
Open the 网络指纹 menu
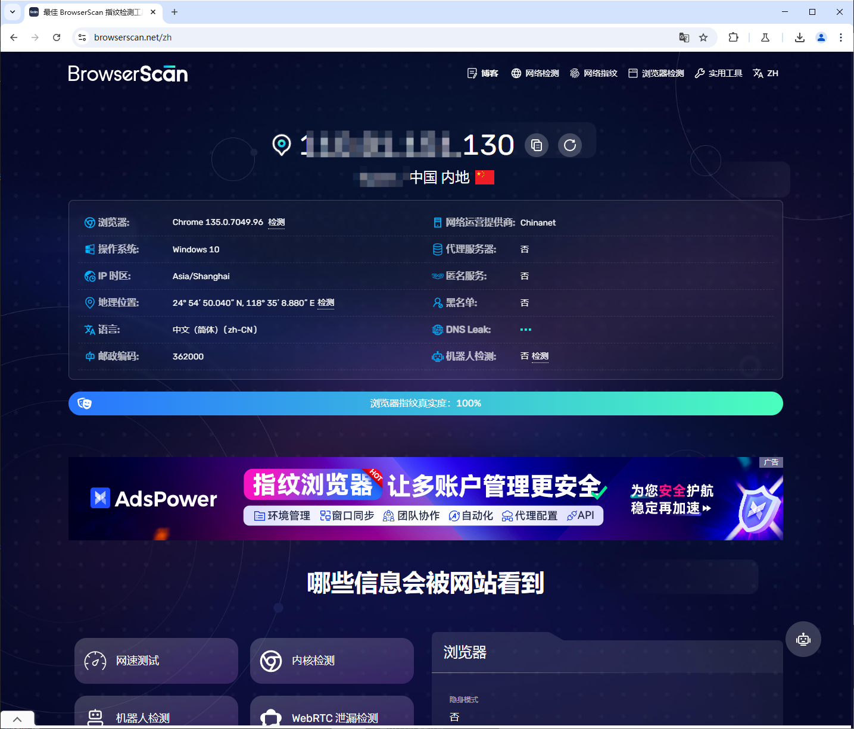pos(594,73)
